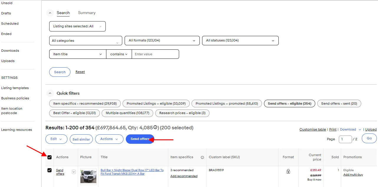Open Learning resources in the sidebar
This screenshot has width=378, height=187.
tap(16, 130)
